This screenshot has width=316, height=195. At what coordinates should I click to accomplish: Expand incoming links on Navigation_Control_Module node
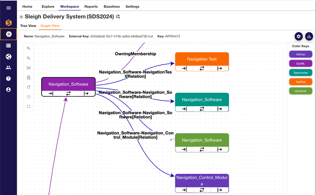coord(184,190)
